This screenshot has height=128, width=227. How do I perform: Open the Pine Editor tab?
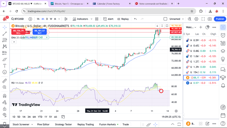click(x=43, y=125)
